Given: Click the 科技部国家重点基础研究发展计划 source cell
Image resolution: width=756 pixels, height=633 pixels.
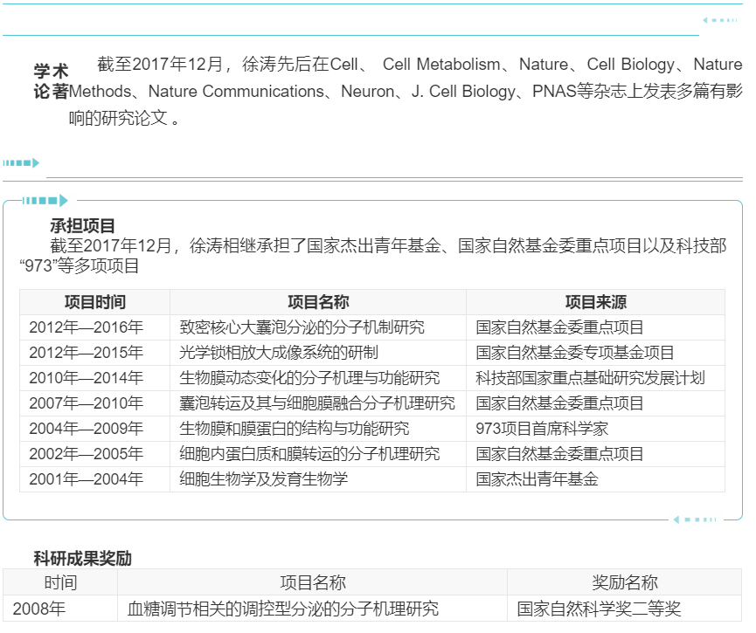Looking at the screenshot, I should [590, 378].
